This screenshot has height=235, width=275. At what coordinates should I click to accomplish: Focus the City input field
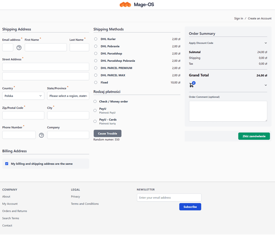coord(68,115)
